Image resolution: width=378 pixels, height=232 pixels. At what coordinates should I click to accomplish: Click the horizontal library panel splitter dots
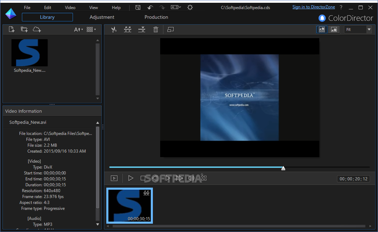[52, 104]
